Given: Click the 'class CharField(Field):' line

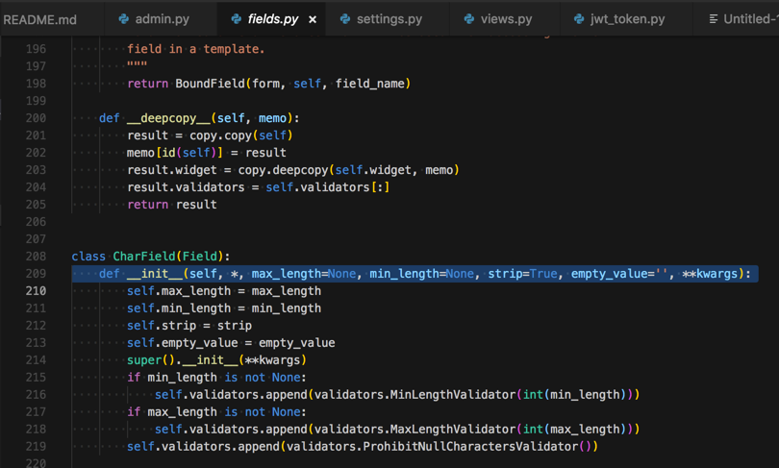Looking at the screenshot, I should click(151, 256).
